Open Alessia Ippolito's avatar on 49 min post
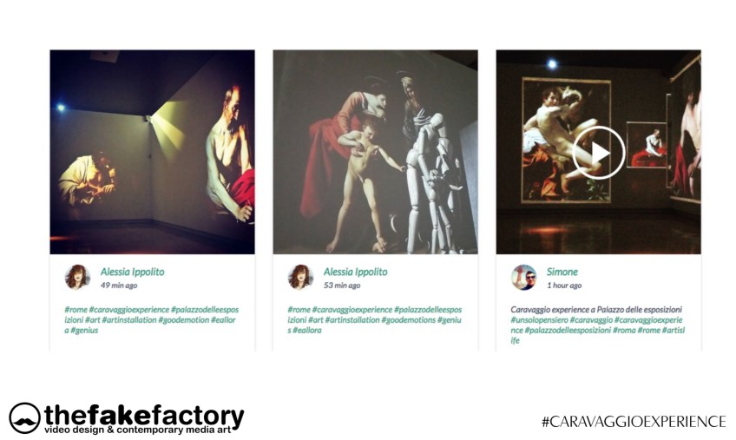Image resolution: width=736 pixels, height=440 pixels. pyautogui.click(x=77, y=277)
